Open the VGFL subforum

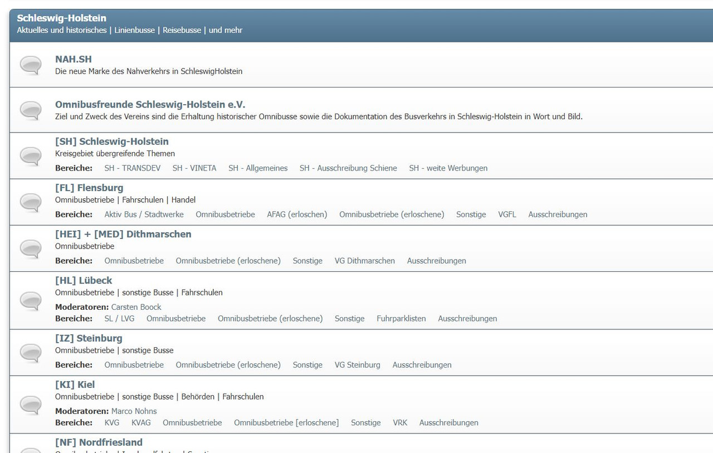click(x=507, y=214)
